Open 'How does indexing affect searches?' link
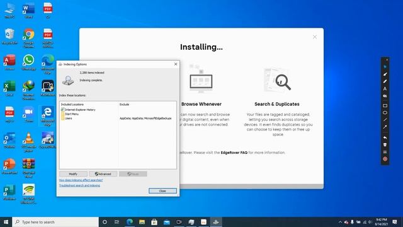The height and width of the screenshot is (227, 403). pos(81,180)
